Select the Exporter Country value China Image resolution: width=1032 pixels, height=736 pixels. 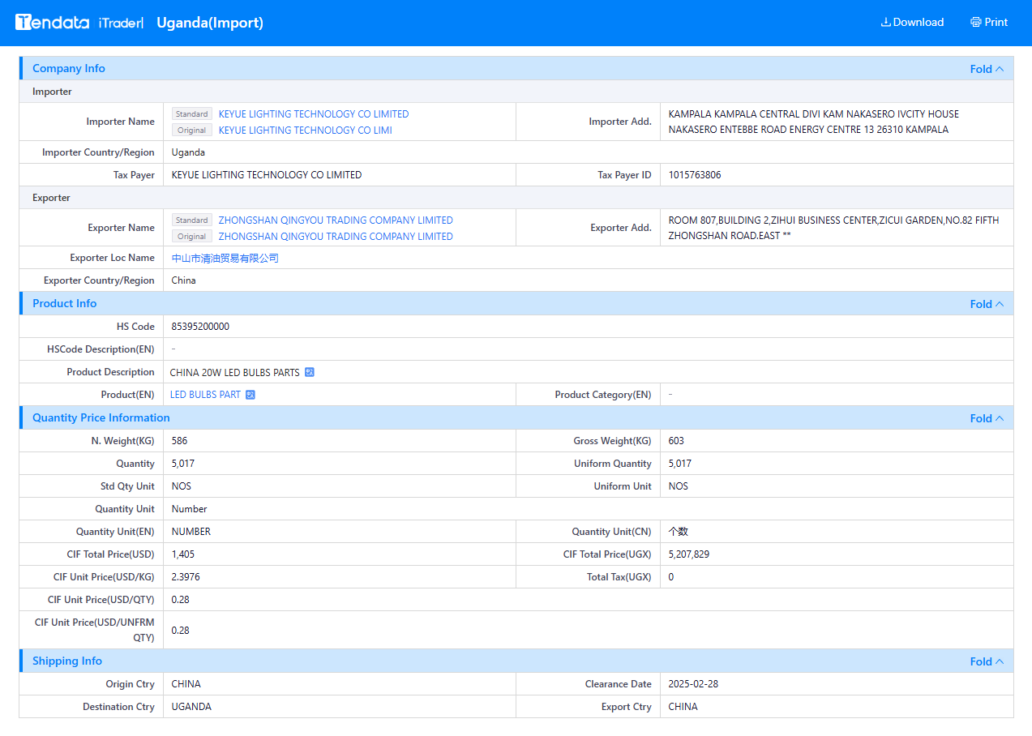184,280
